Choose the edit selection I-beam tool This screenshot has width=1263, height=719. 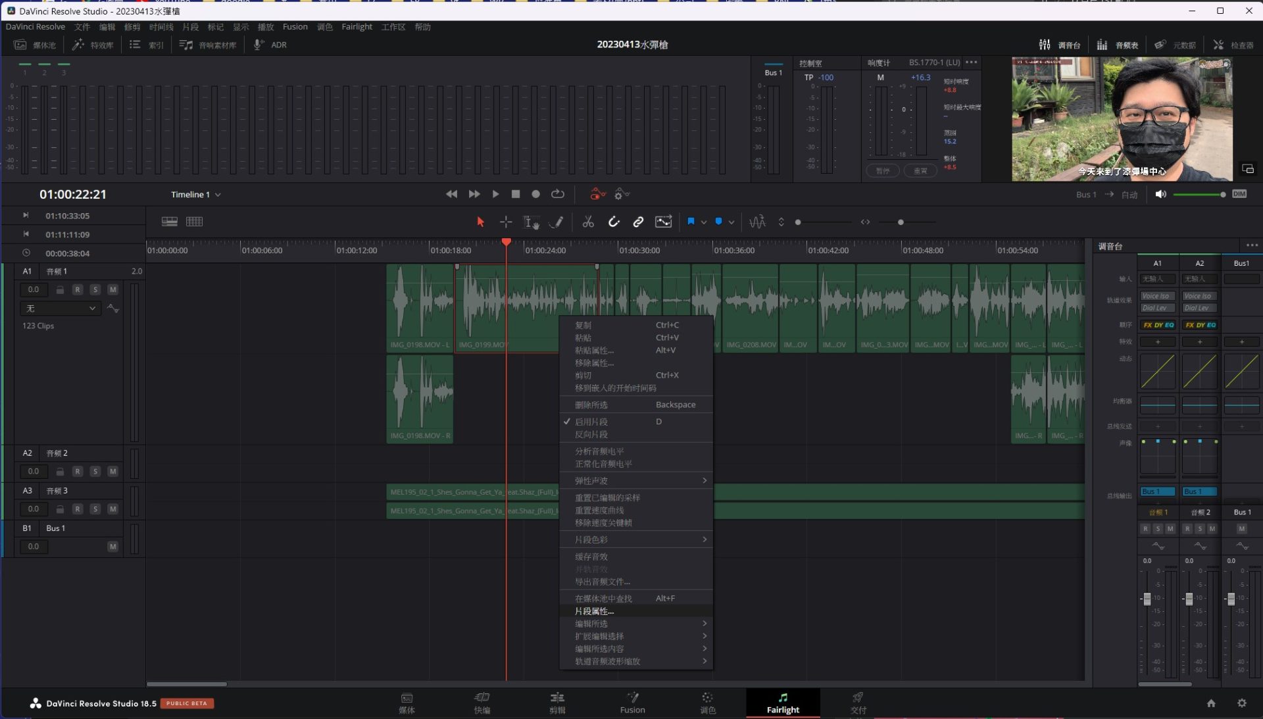pyautogui.click(x=531, y=222)
